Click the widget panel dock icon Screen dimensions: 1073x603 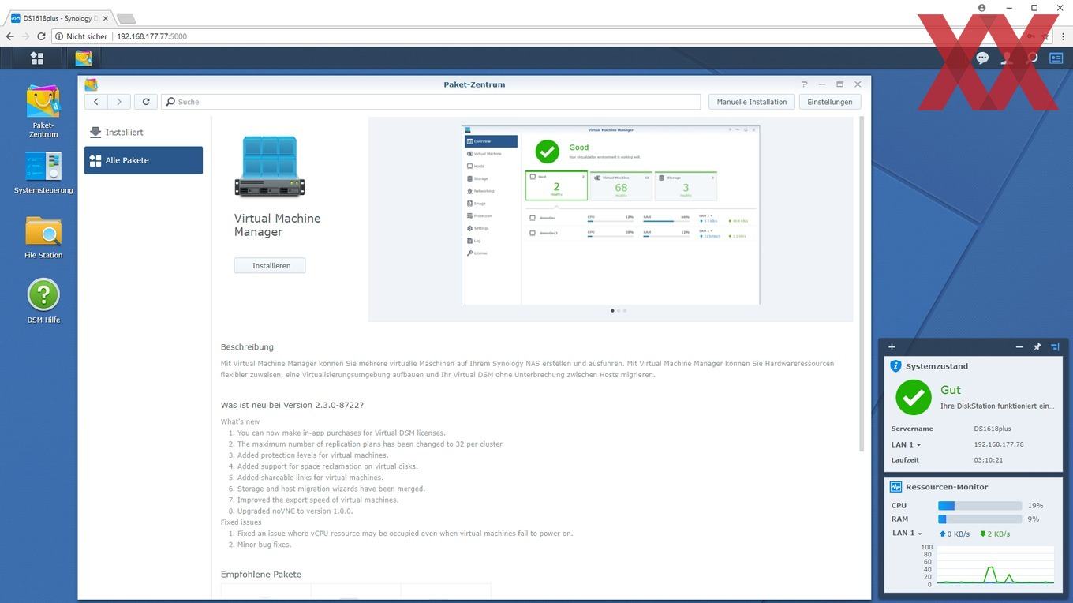(1055, 346)
